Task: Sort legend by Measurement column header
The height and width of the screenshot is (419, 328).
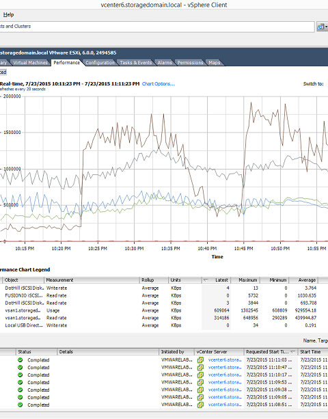Action: point(92,280)
